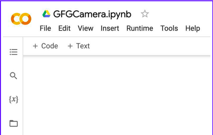This screenshot has width=213, height=135.
Task: Star the GFGCamera.ipynb notebook
Action: pos(145,14)
